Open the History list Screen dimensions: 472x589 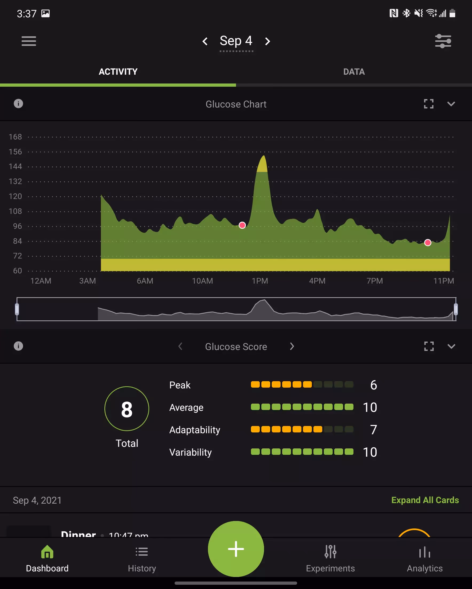tap(142, 557)
